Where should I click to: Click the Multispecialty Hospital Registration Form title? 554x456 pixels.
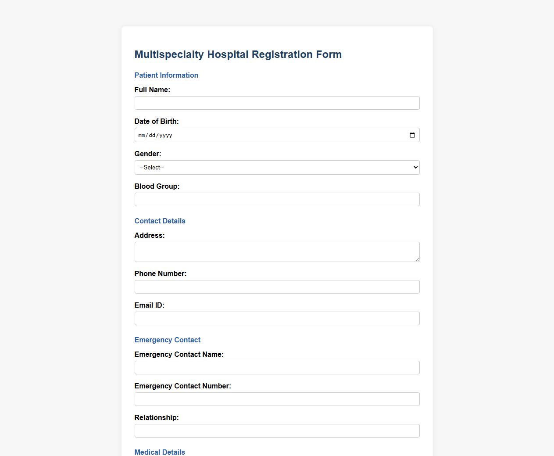(238, 54)
